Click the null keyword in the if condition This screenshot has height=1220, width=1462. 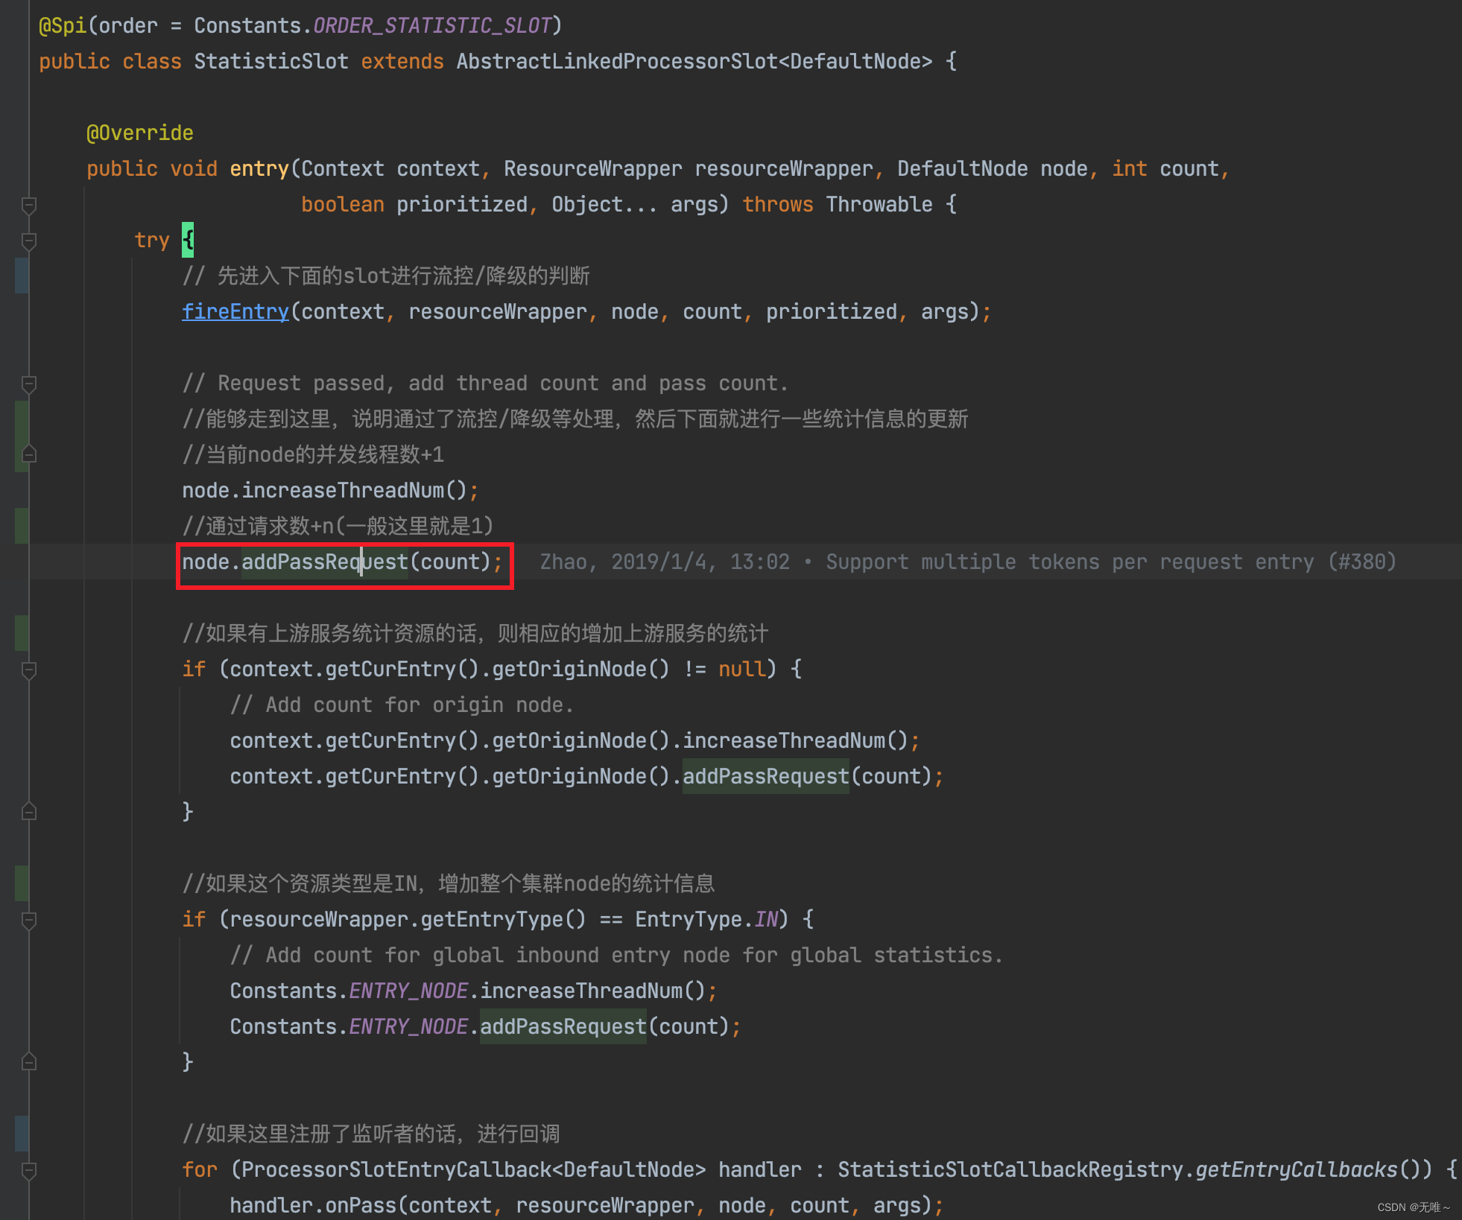pyautogui.click(x=742, y=669)
